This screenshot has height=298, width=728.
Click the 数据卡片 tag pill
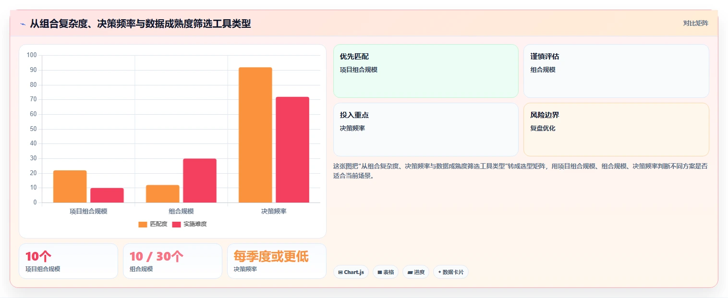(450, 272)
